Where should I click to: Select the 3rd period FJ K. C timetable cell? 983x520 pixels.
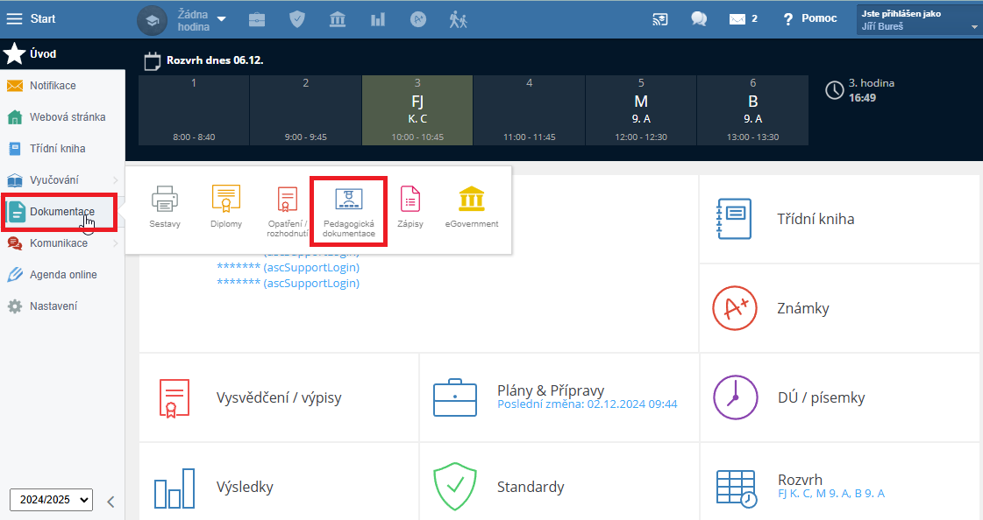(417, 109)
